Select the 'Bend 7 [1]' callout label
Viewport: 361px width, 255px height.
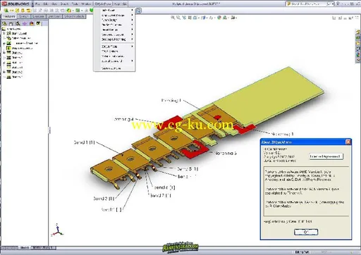click(x=161, y=195)
